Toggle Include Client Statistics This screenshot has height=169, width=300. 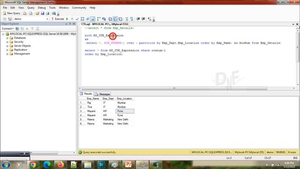[x=104, y=19]
